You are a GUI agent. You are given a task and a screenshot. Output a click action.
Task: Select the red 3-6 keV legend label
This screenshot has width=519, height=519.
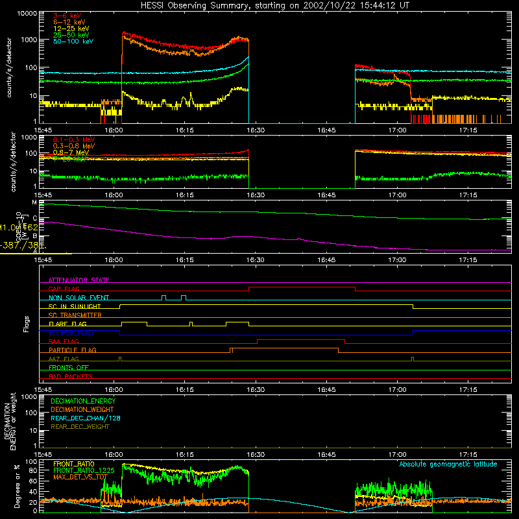click(67, 16)
